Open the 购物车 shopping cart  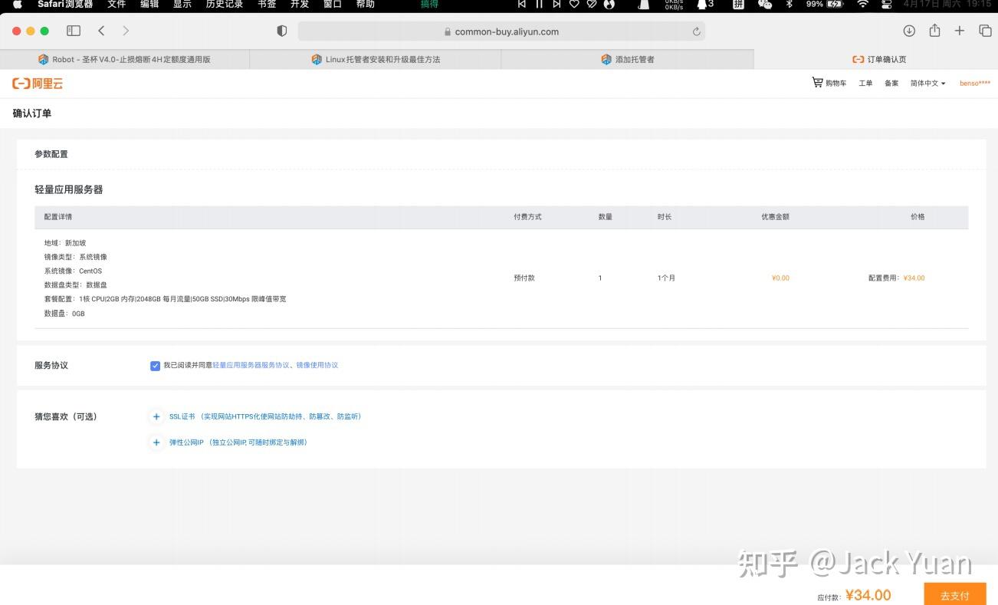(x=829, y=83)
